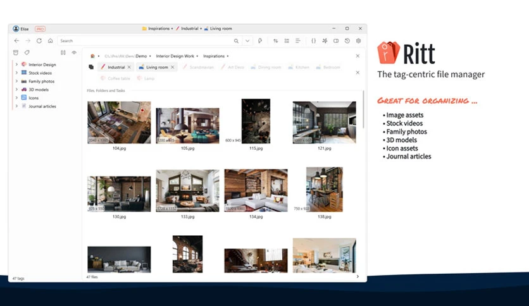Screen dimensions: 529x306
Task: Open the settings gear icon
Action: tap(358, 40)
